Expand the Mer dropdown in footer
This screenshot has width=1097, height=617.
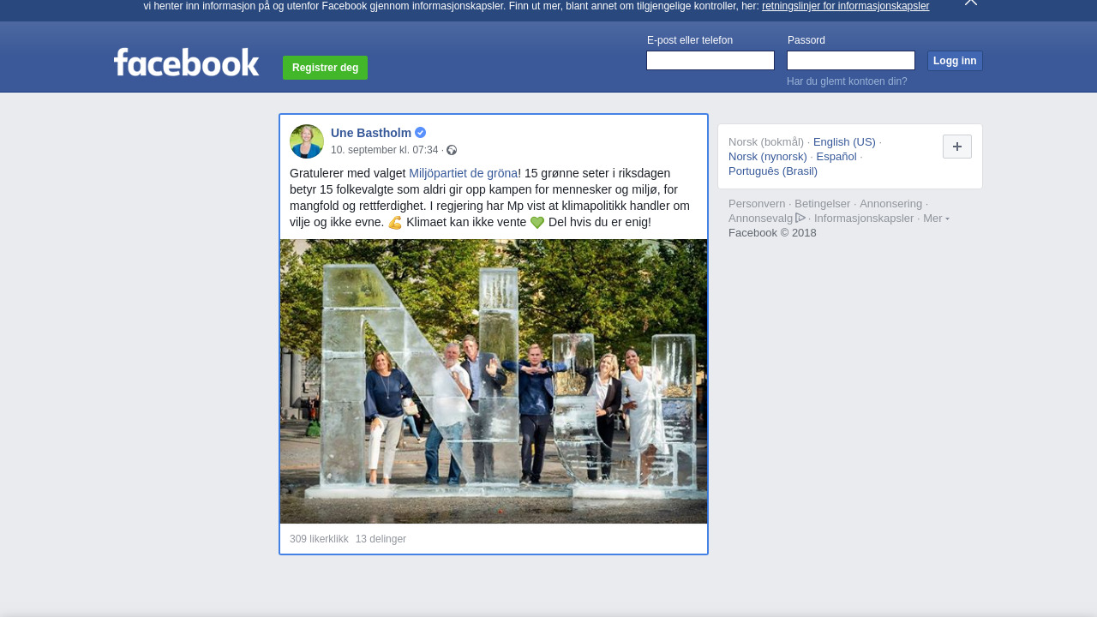(935, 219)
